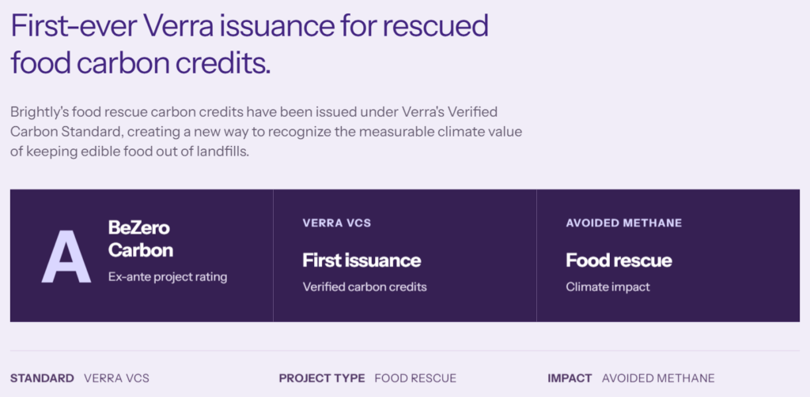The image size is (810, 397).
Task: Click the Food rescue heading
Action: point(619,260)
